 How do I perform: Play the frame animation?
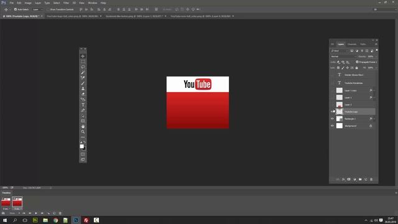tap(36, 213)
